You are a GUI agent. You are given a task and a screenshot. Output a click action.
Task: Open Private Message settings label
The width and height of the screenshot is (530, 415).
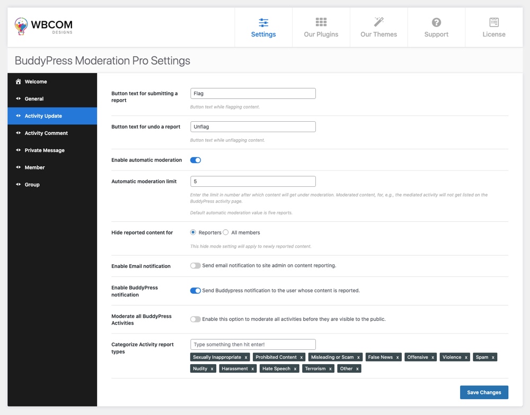tap(45, 150)
